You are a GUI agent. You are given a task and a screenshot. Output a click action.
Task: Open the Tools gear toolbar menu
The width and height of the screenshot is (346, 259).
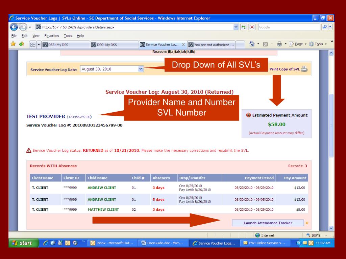pos(318,44)
